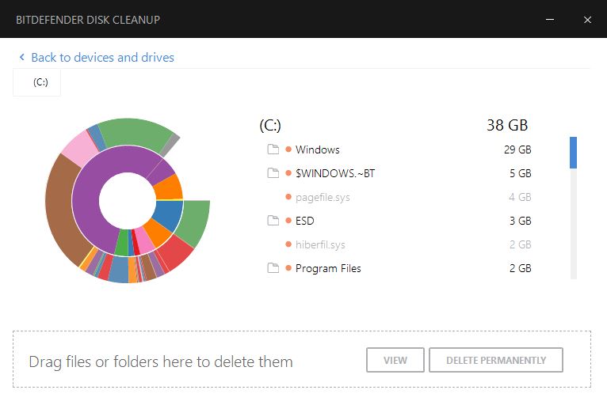Click the orange dot next to Windows

click(x=288, y=150)
